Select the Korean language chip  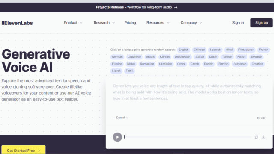click(164, 57)
